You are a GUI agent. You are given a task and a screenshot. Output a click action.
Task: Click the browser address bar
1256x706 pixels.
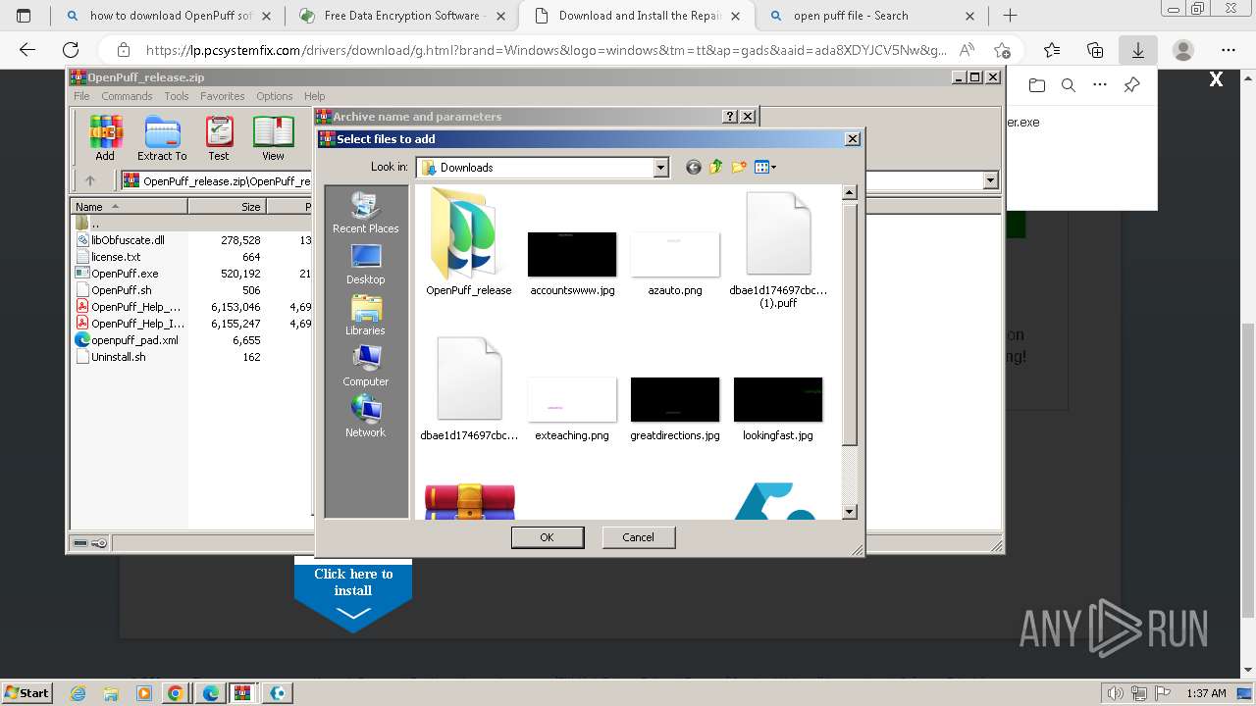point(546,50)
